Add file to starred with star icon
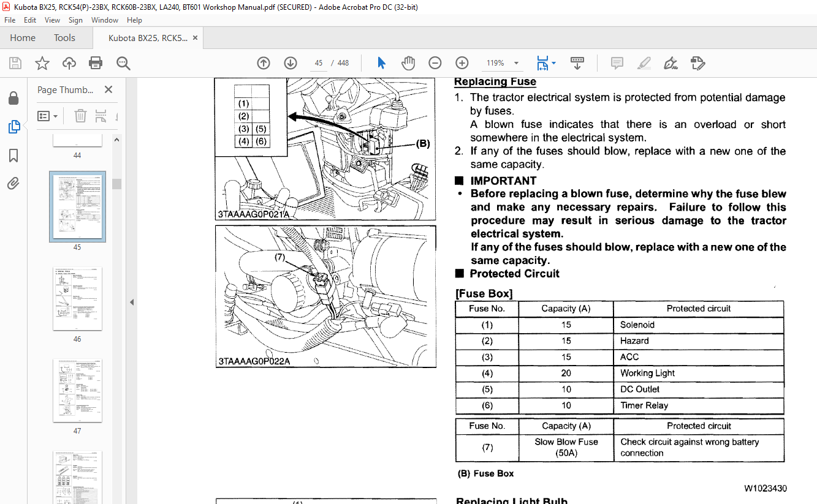Image resolution: width=817 pixels, height=504 pixels. tap(42, 63)
